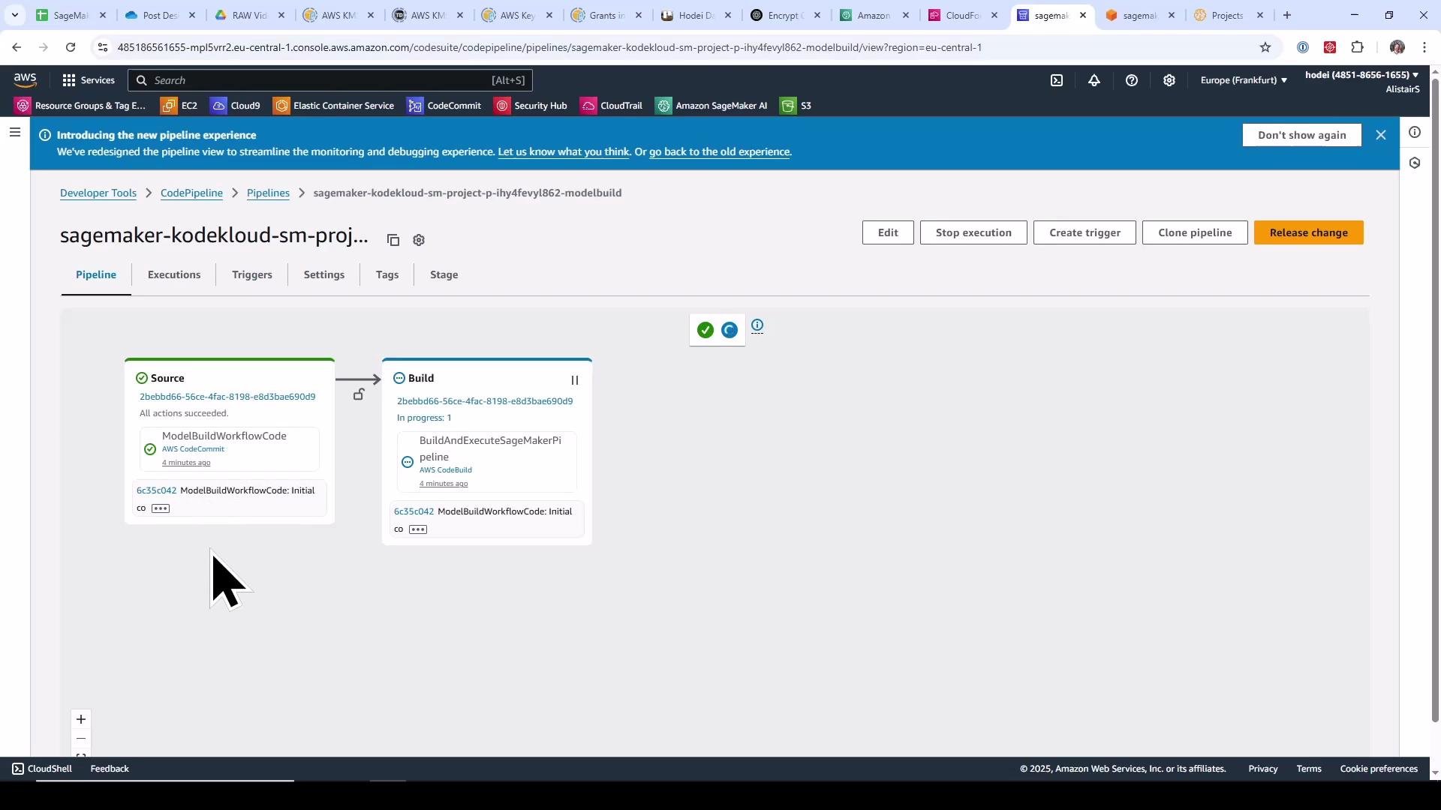The image size is (1441, 810).
Task: Open the right info panel icon
Action: (1415, 132)
